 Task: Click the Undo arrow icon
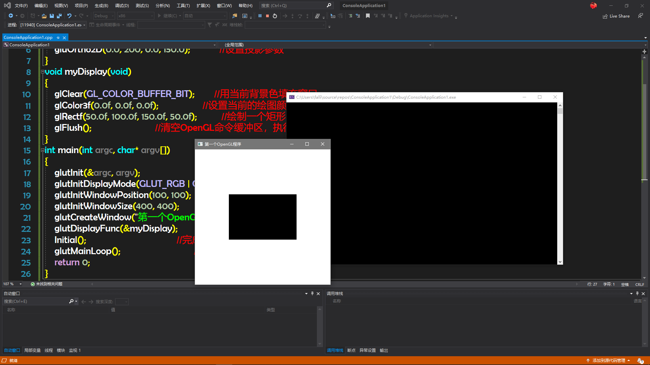(x=69, y=16)
